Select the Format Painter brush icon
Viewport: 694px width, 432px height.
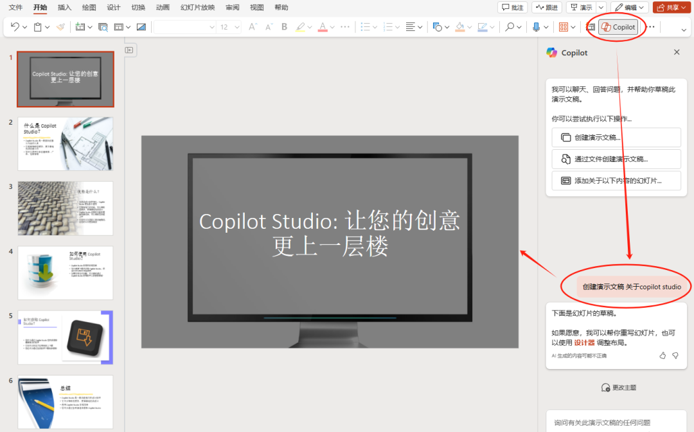tap(60, 27)
